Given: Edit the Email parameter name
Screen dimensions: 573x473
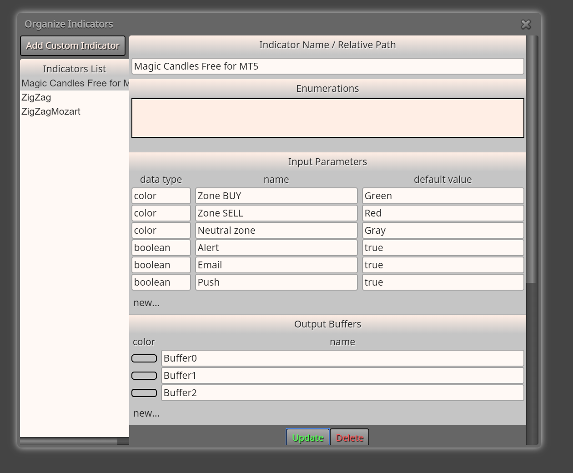Looking at the screenshot, I should (276, 265).
